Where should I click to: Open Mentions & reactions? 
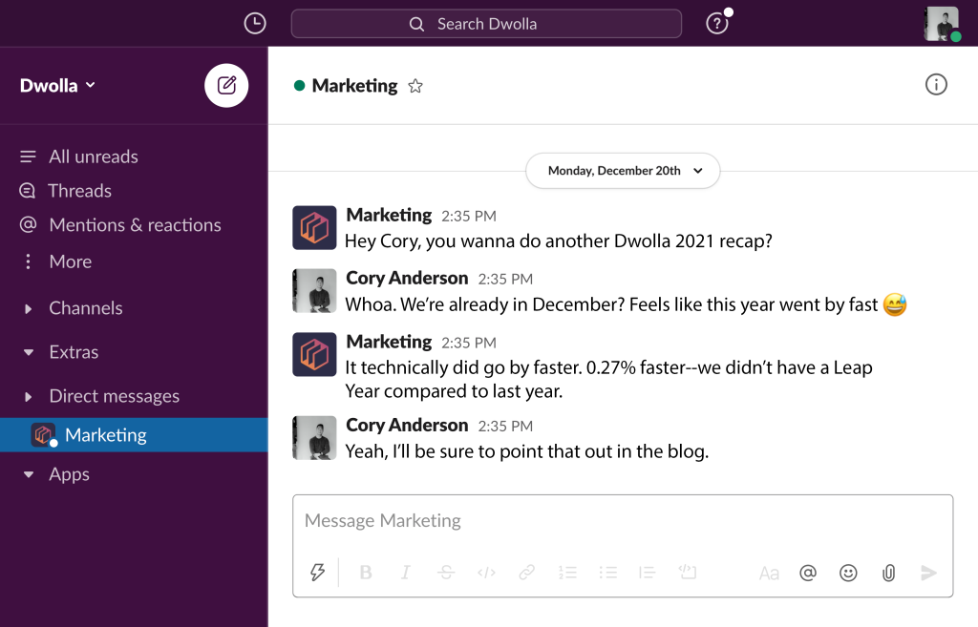pos(134,225)
